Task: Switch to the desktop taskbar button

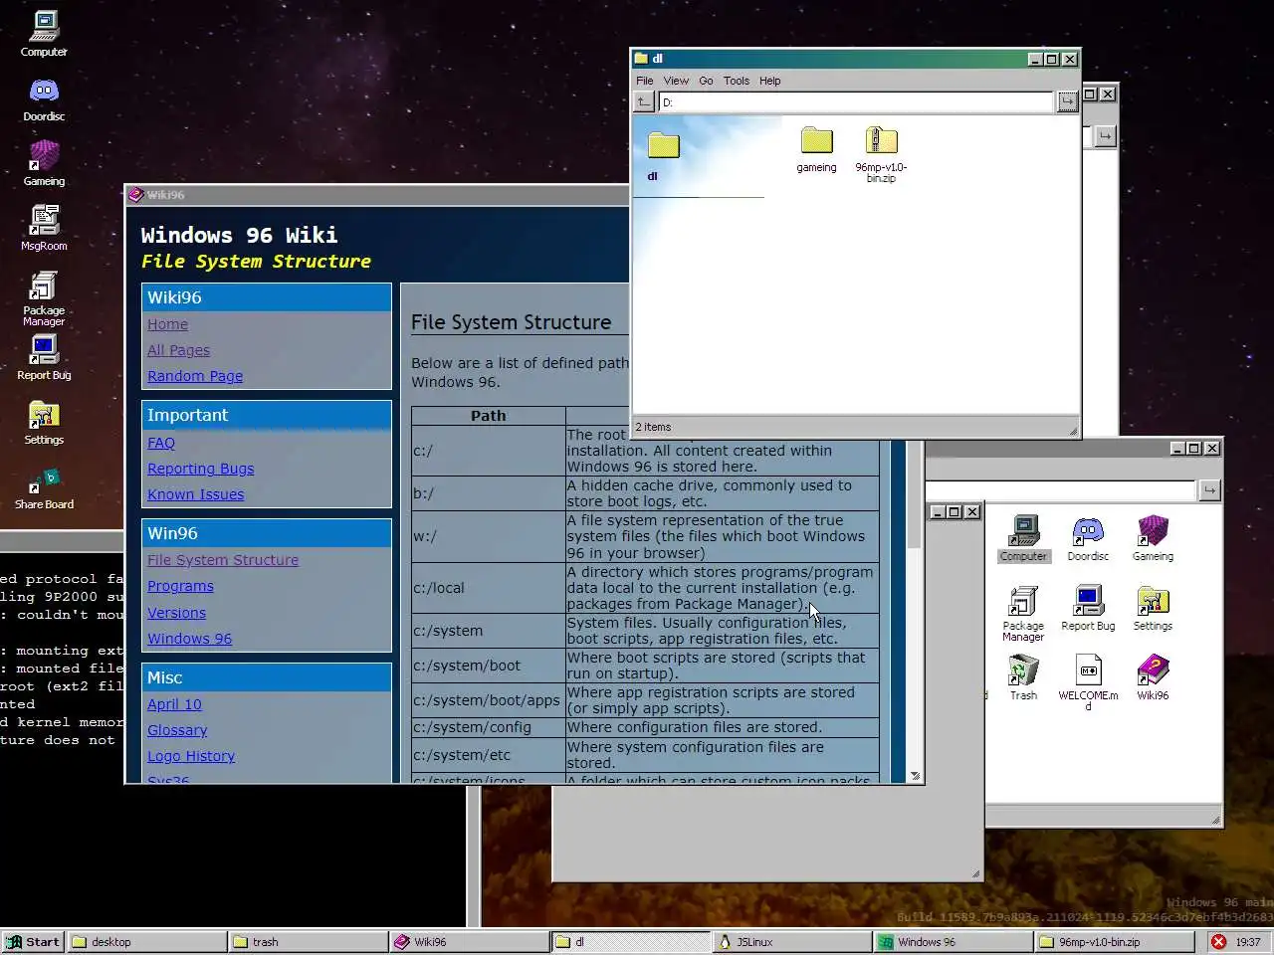Action: (147, 942)
